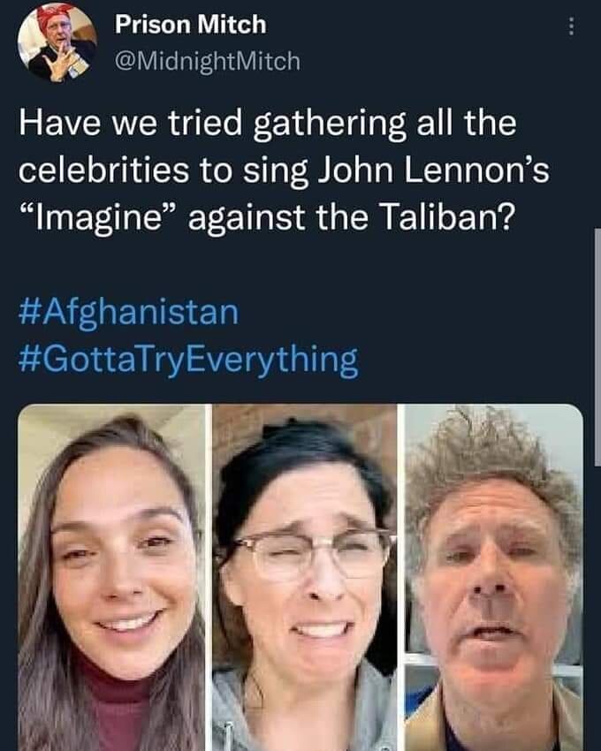Click the red bandana in the avatar
Screen dimensions: 601x751
coord(54,17)
